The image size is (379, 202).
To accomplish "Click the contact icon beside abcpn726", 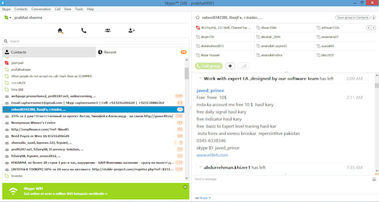I will tap(198, 37).
